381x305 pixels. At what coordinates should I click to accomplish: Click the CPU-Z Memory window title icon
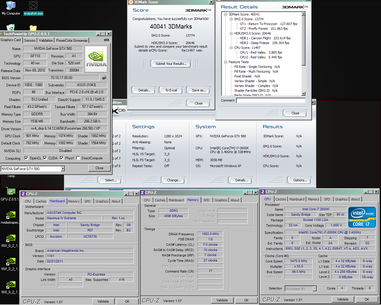click(x=142, y=193)
